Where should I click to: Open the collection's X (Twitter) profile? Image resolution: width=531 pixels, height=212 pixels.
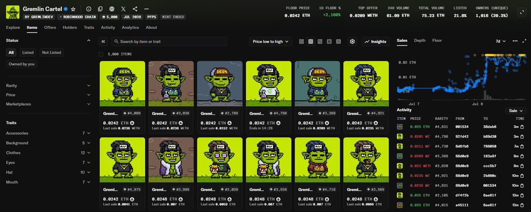pyautogui.click(x=123, y=9)
